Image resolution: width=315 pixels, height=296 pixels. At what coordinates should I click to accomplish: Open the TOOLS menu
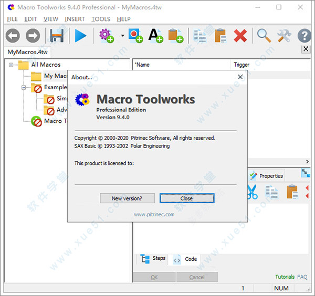coord(101,19)
